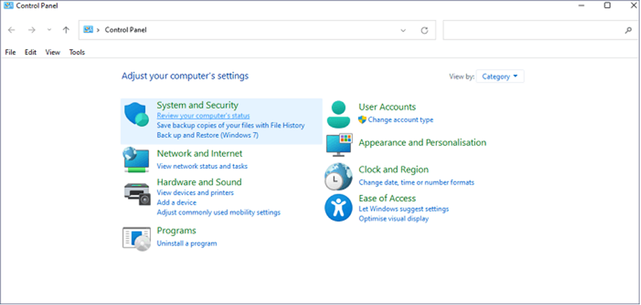Open the View menu

click(52, 52)
